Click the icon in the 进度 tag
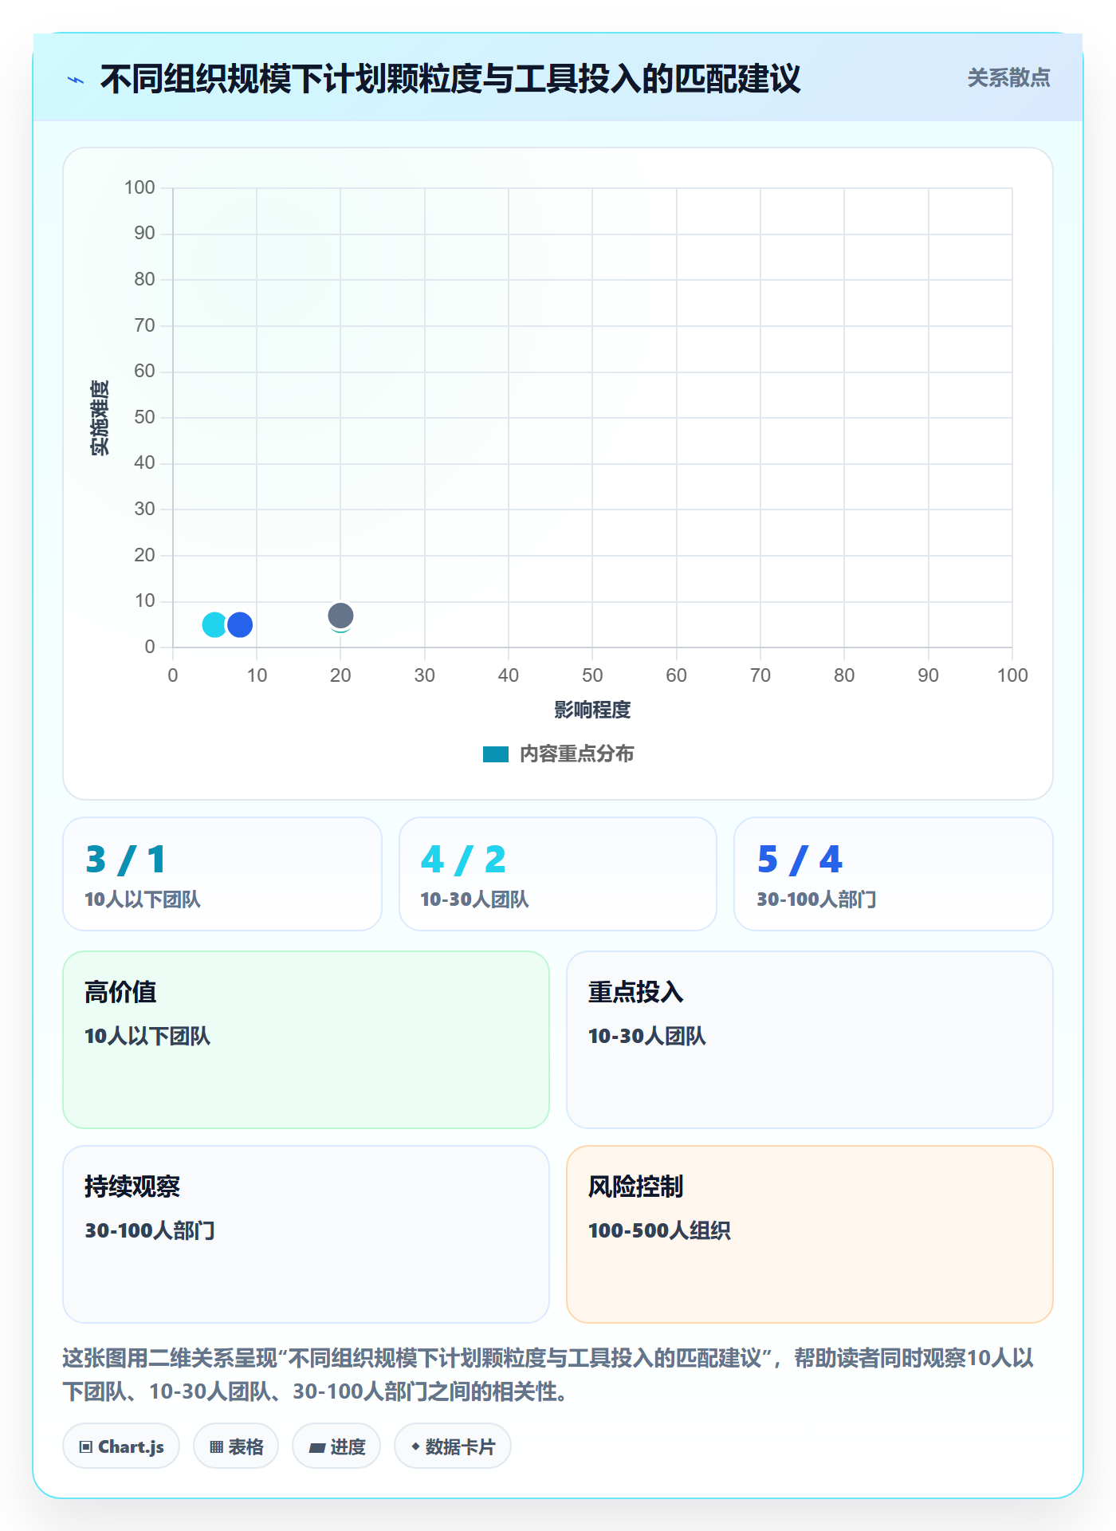The image size is (1116, 1531). [x=316, y=1447]
